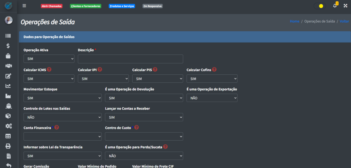The image size is (351, 168).
Task: Click the Voltar breadcrumb link
Action: (x=344, y=21)
